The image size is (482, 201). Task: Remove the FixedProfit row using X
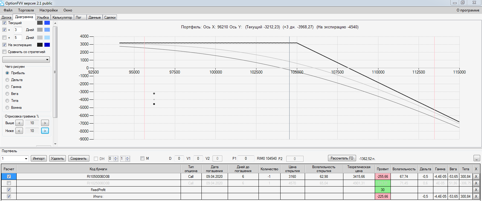coord(476,190)
